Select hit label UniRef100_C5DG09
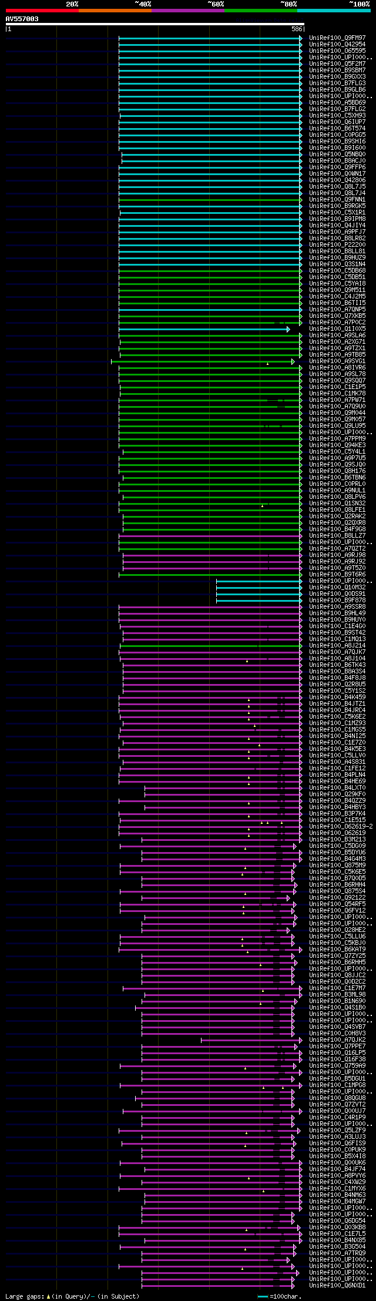This screenshot has height=1301, width=376. point(337,846)
